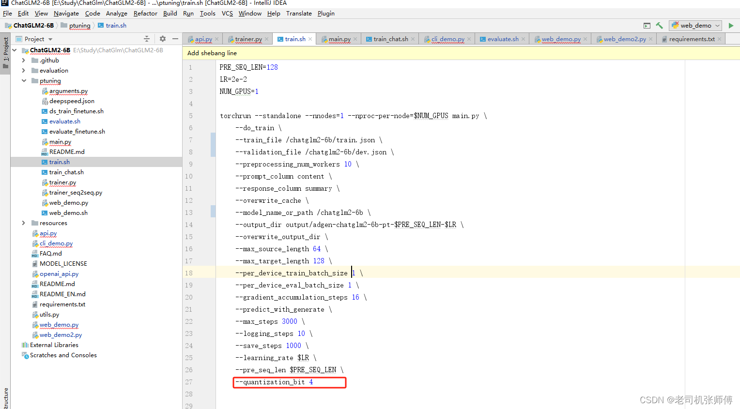Close the trainer.py editor tab
This screenshot has height=409, width=740.
[x=267, y=39]
